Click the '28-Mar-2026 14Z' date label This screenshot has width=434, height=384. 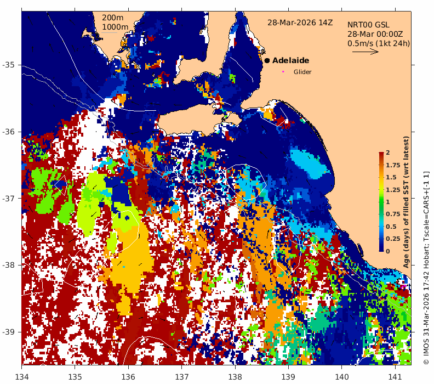[300, 22]
